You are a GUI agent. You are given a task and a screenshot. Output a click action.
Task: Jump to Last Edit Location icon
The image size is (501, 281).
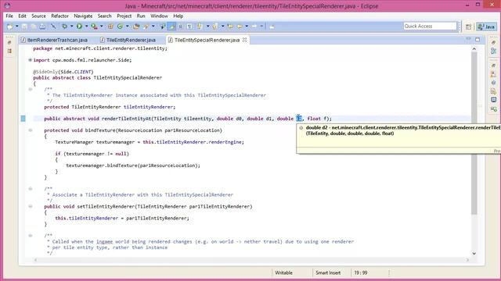click(230, 27)
